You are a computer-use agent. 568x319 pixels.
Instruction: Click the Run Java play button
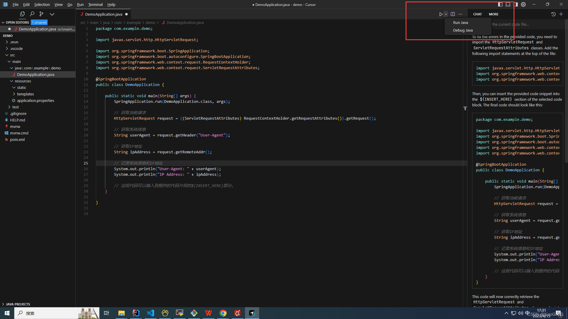[440, 14]
